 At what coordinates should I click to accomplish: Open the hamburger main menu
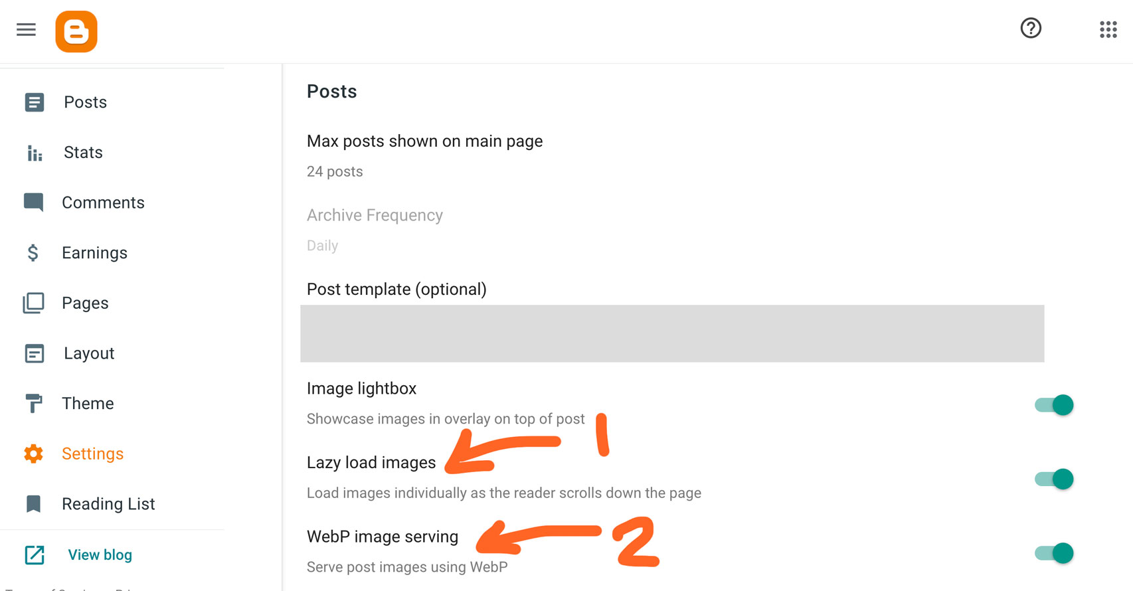[27, 30]
